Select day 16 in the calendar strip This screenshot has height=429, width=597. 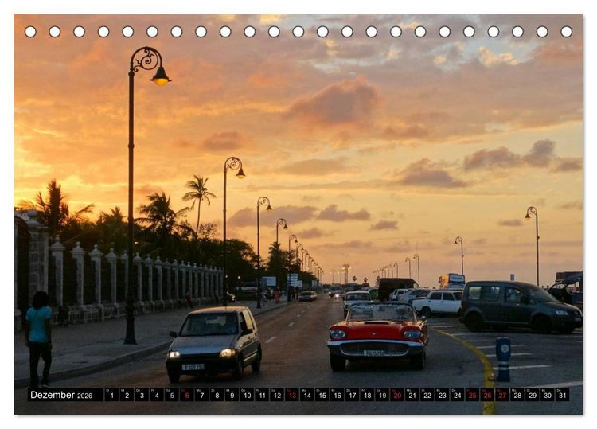[338, 395]
